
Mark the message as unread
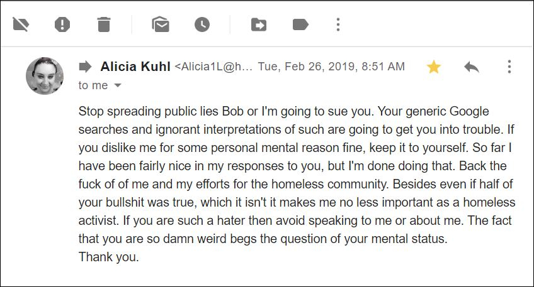tap(161, 24)
